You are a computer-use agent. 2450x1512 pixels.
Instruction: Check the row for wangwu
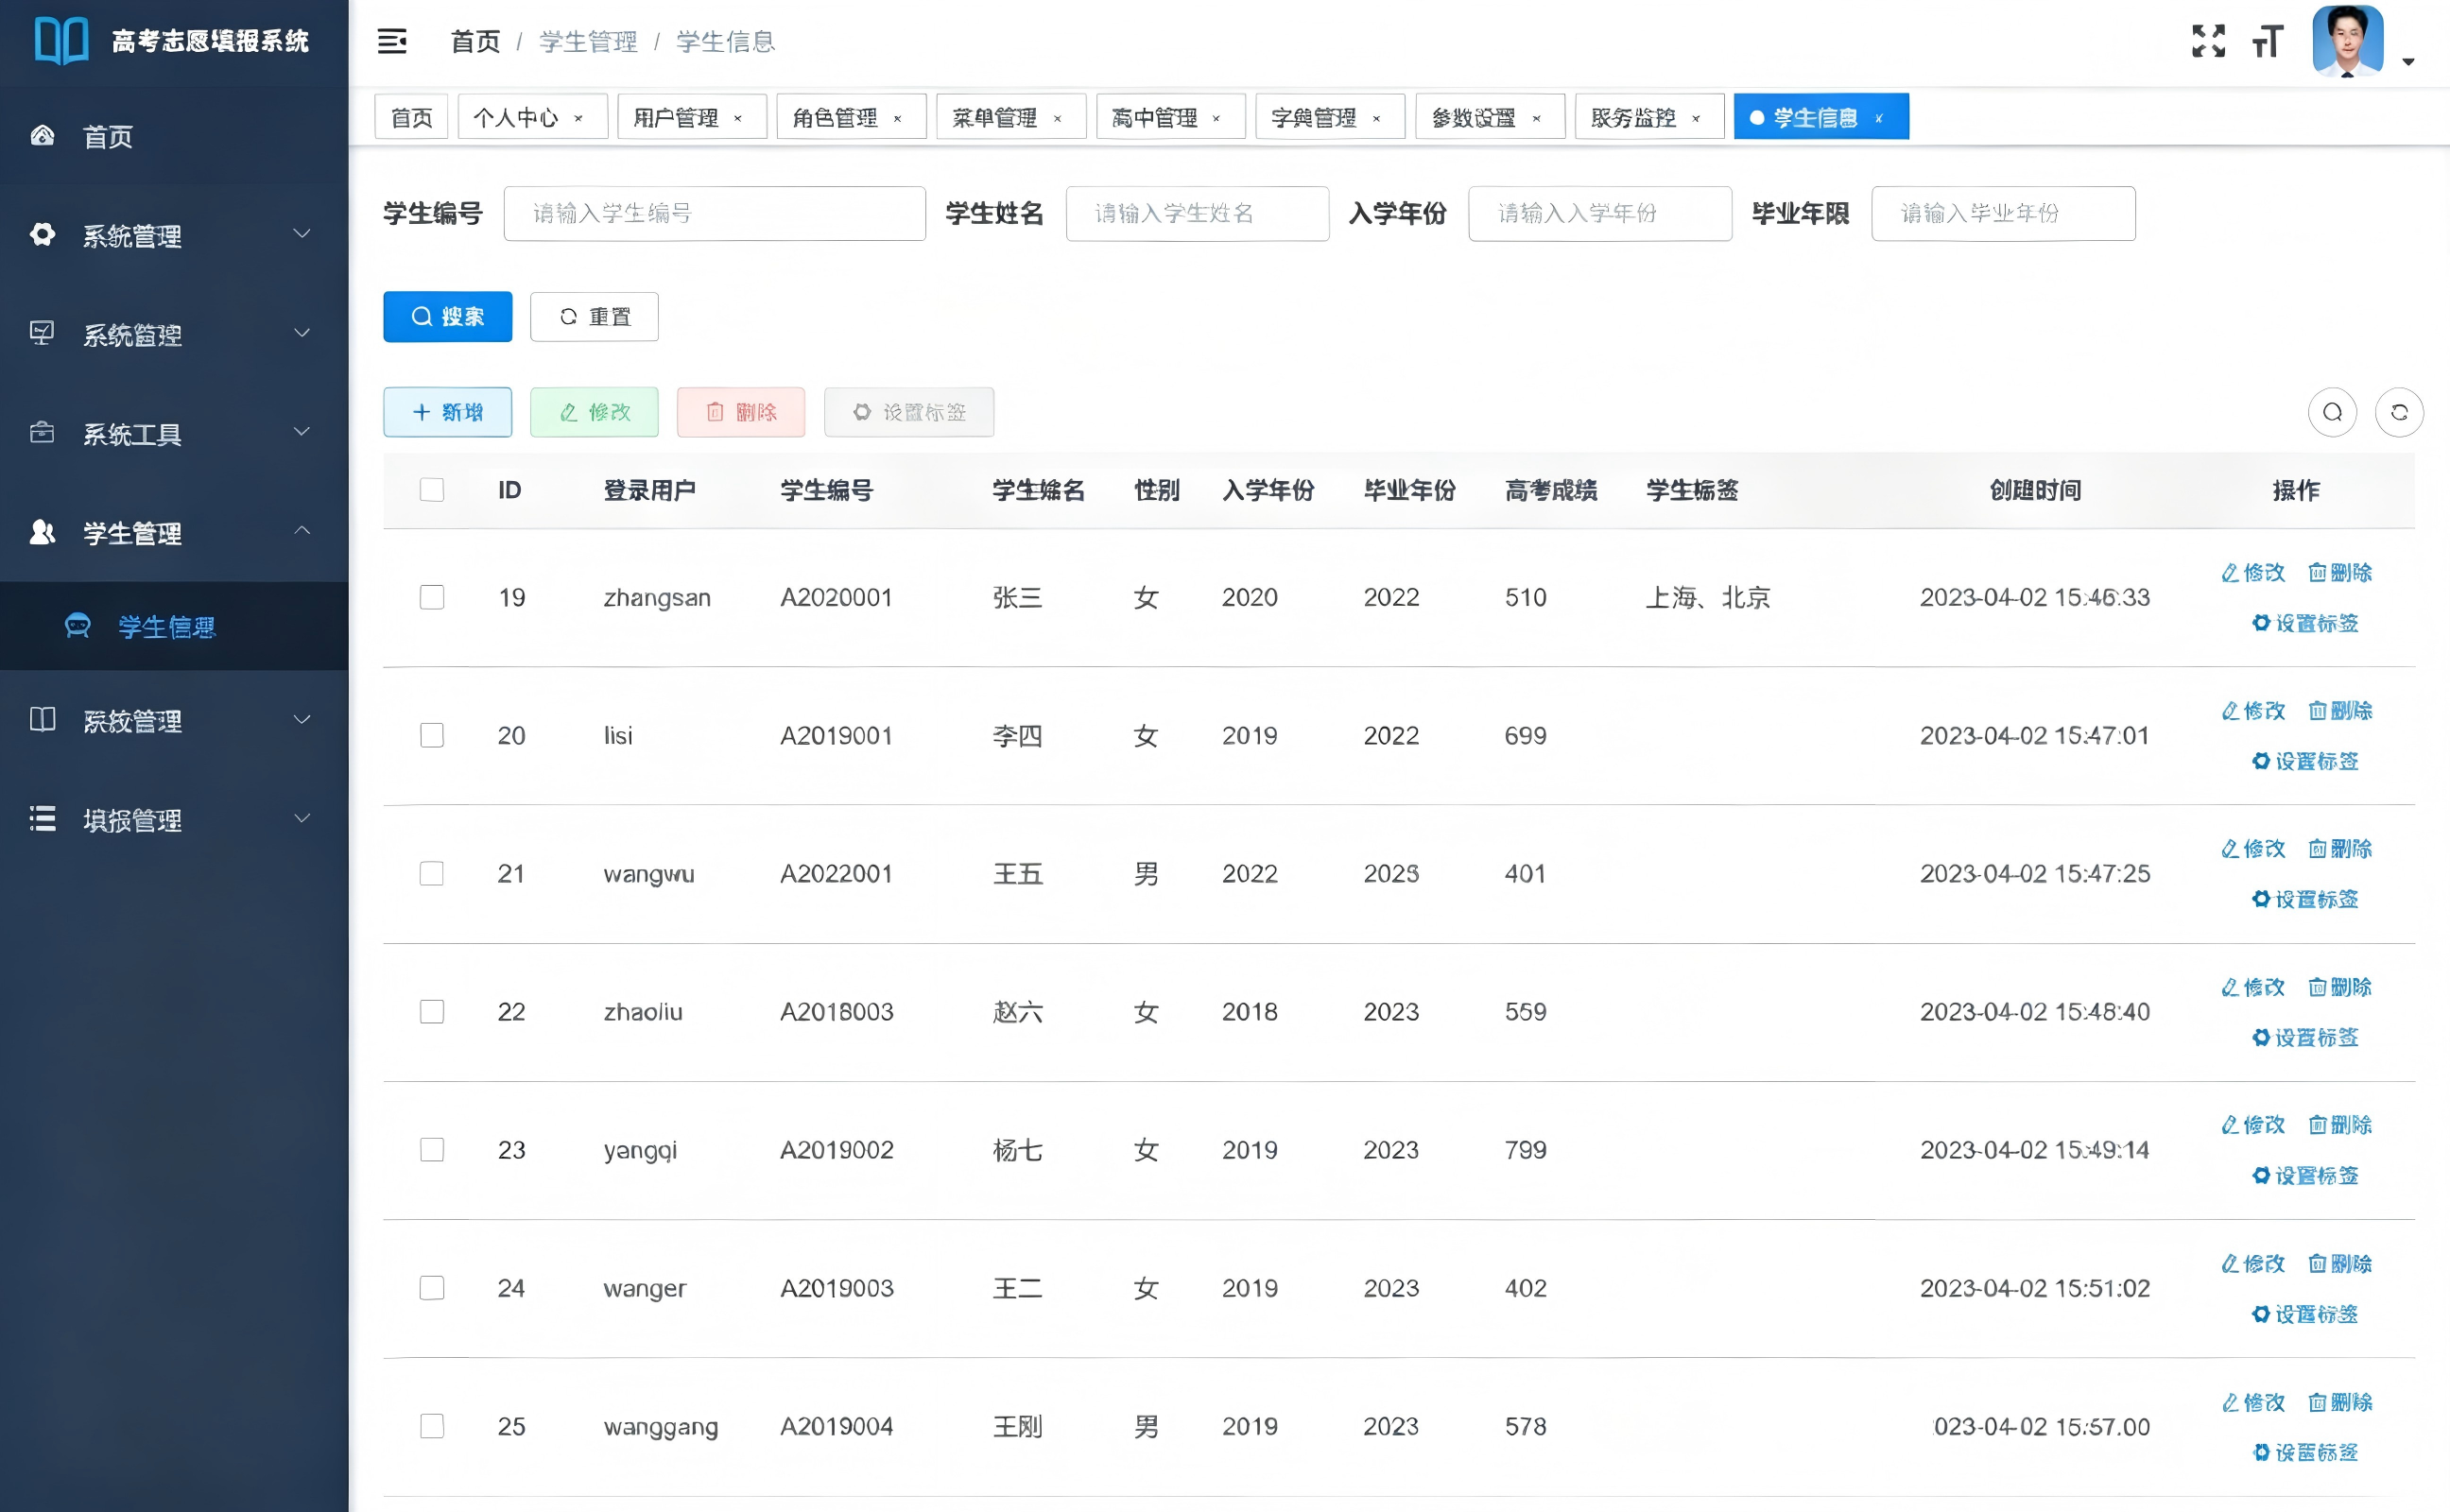pos(432,873)
